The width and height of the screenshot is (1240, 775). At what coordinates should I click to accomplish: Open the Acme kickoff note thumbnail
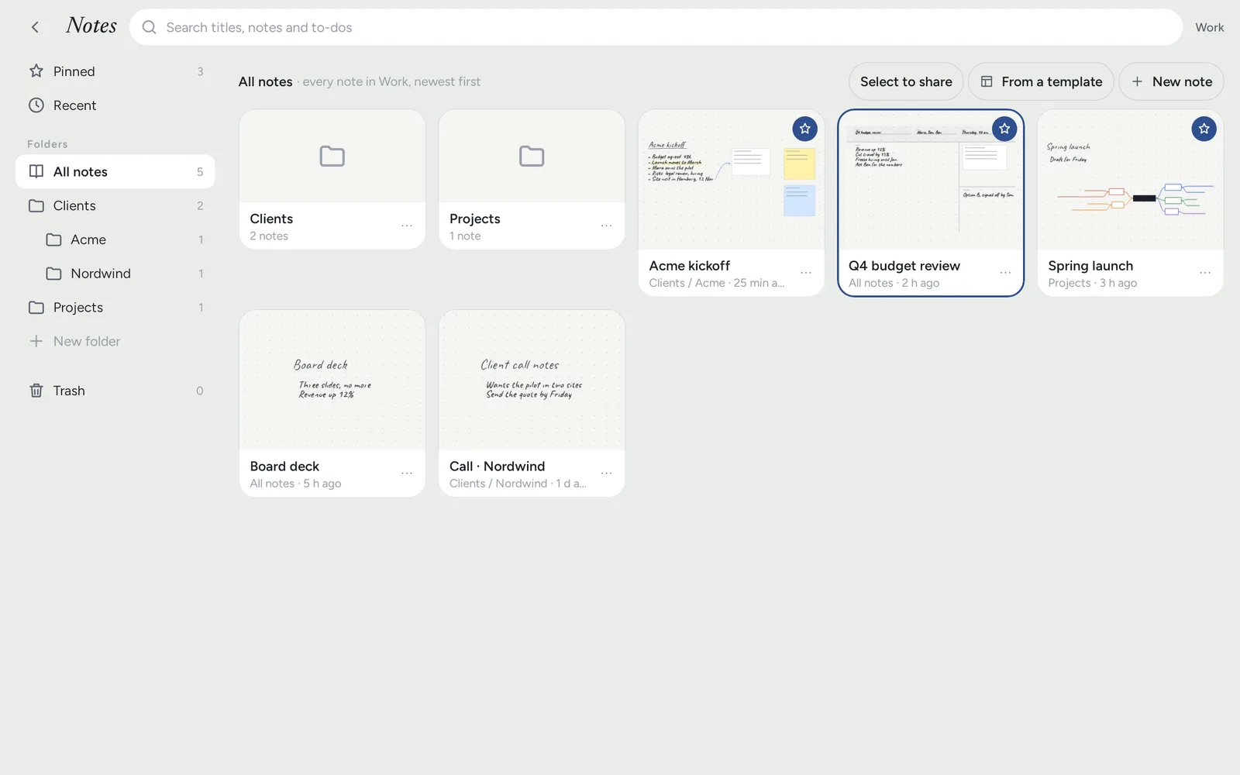731,180
